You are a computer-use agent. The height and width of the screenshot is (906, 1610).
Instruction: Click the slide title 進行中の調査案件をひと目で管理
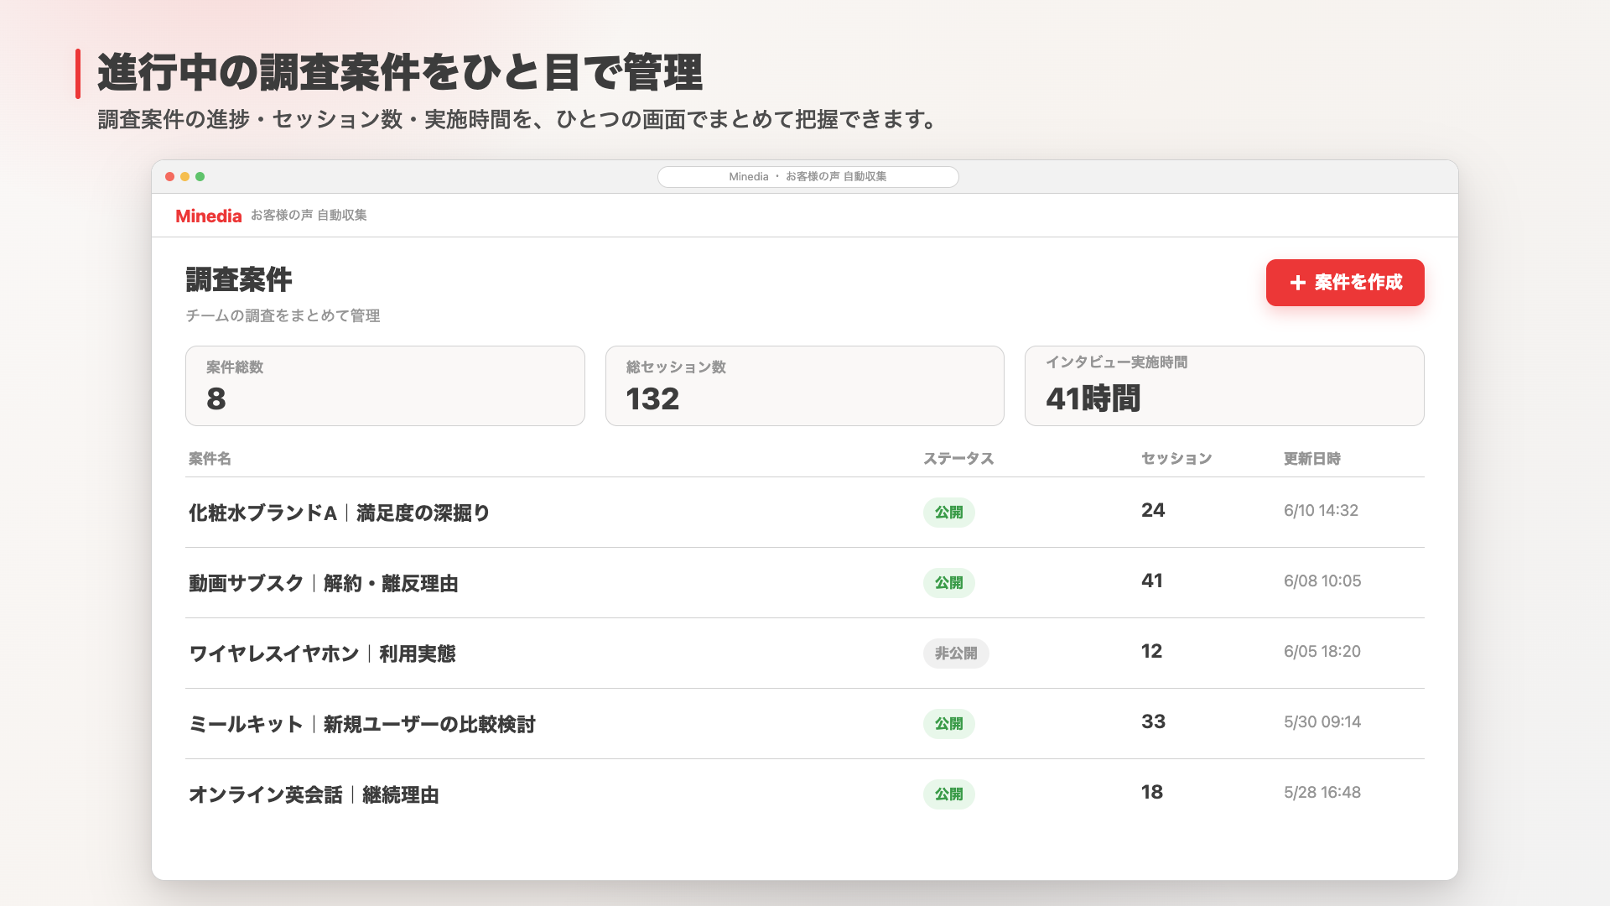coord(400,72)
